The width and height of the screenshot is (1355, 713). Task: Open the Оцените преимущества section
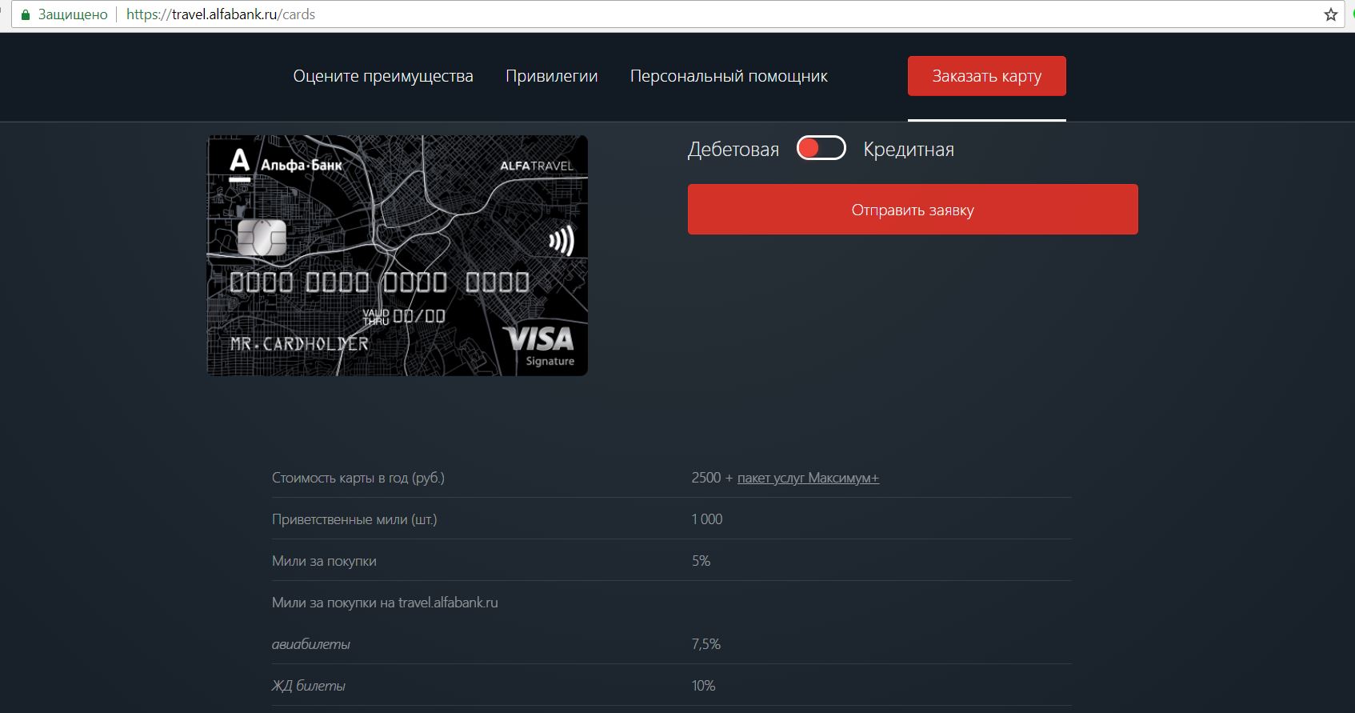coord(382,76)
